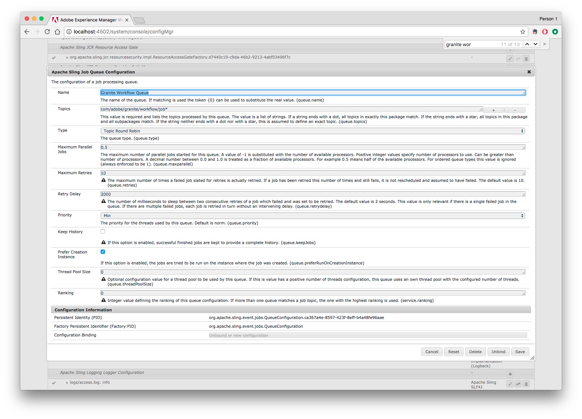This screenshot has width=582, height=419.
Task: Click the Maximum Retries field
Action: tap(313, 173)
